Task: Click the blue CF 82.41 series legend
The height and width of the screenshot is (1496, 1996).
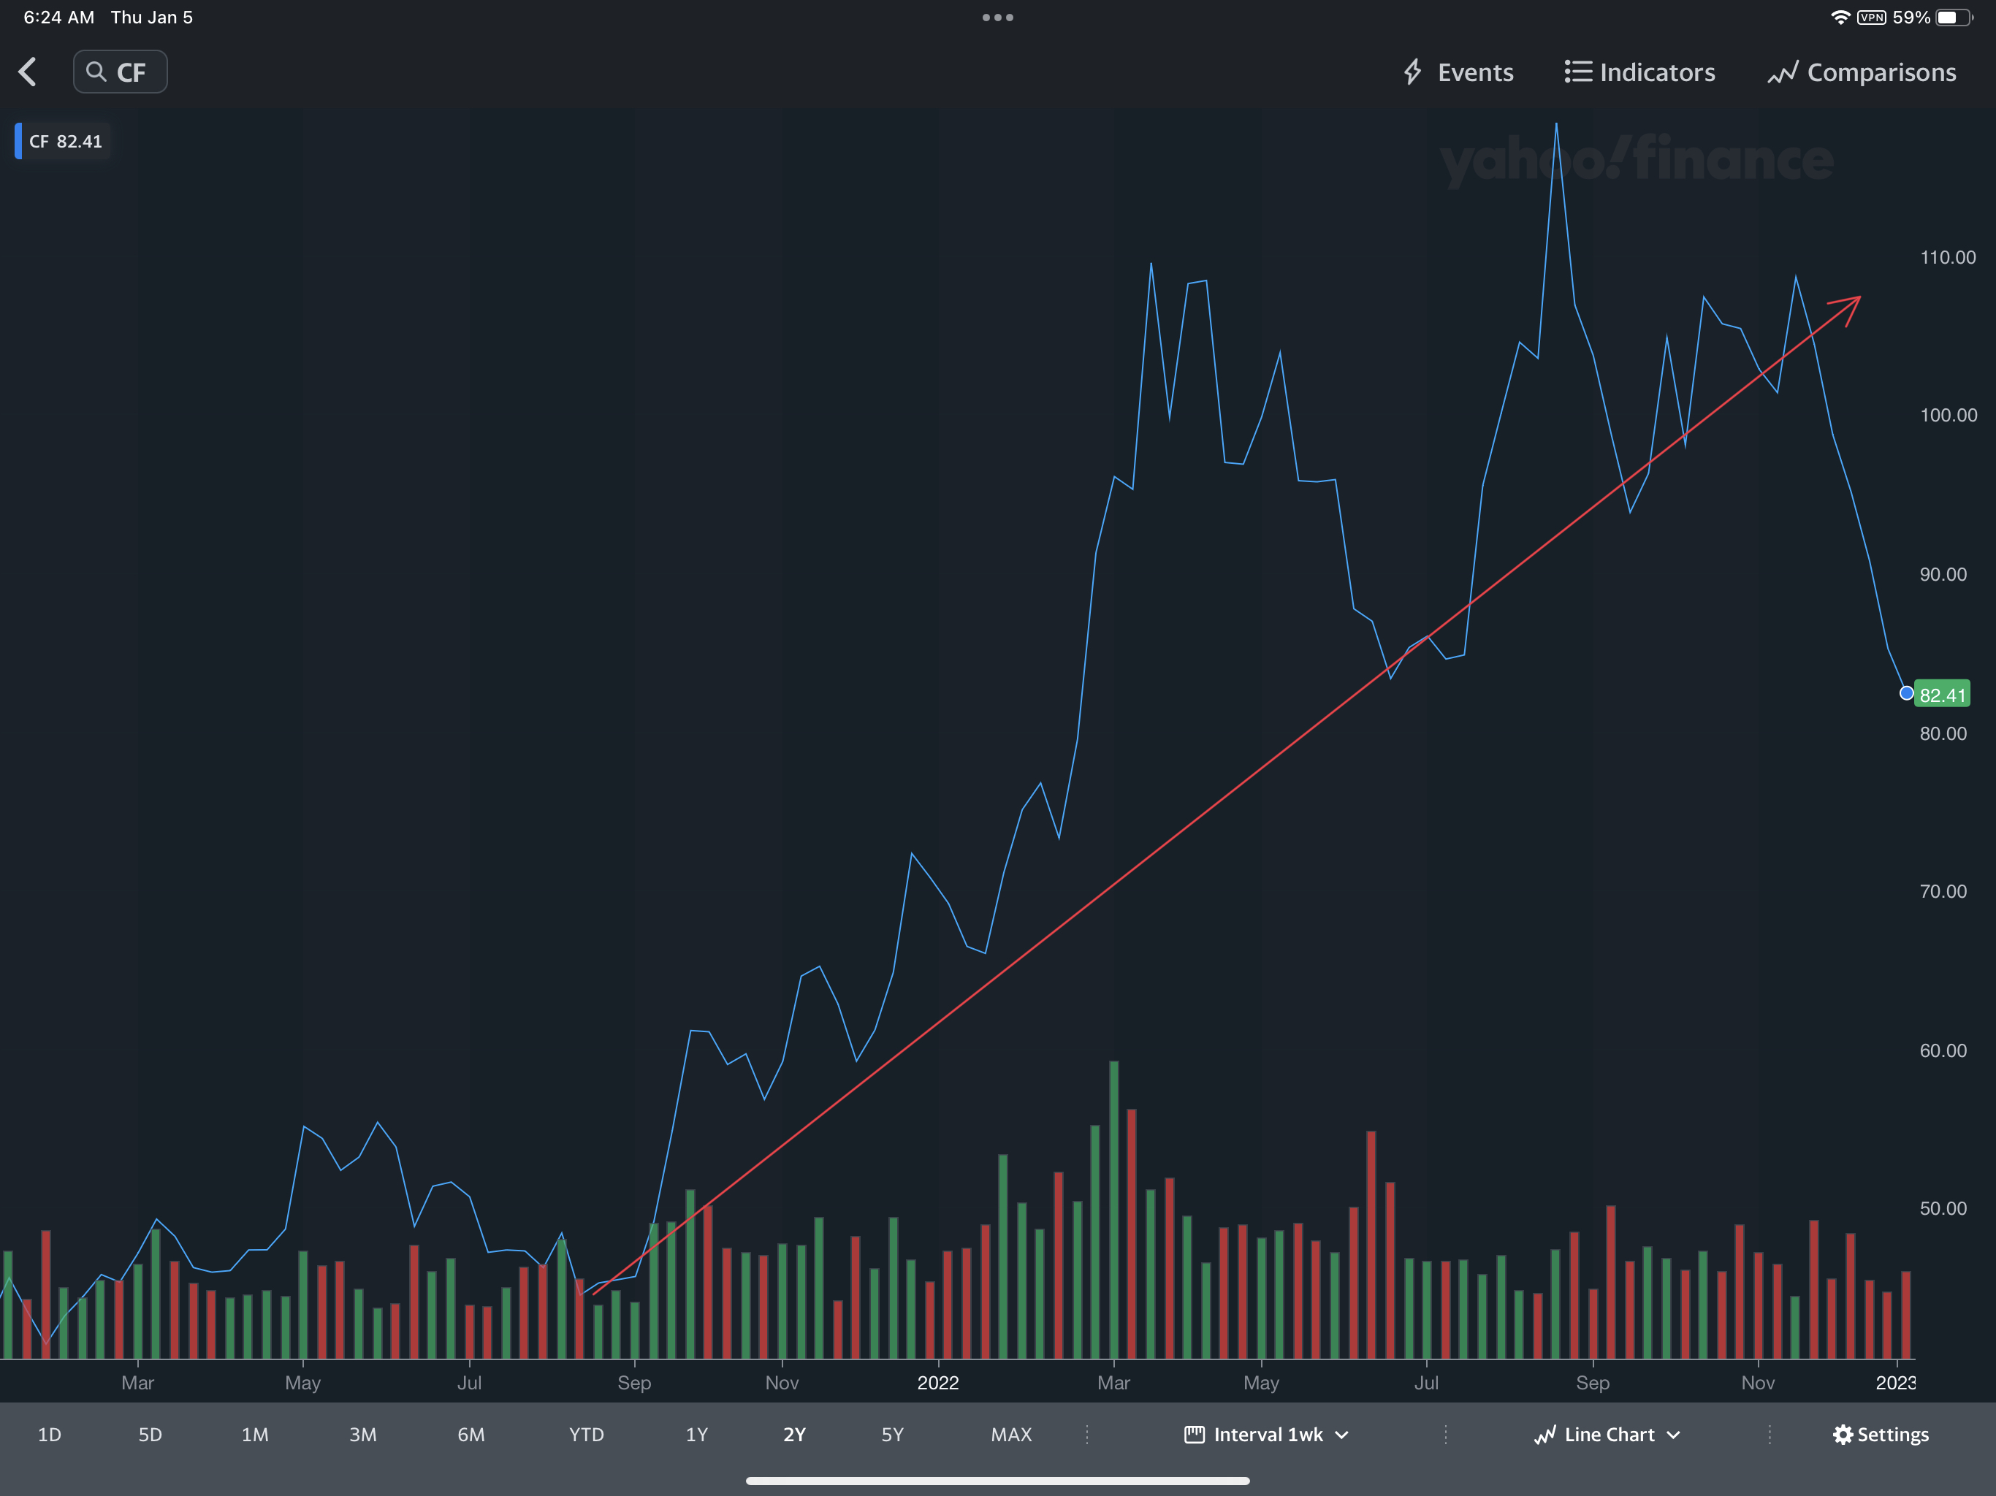Action: coord(63,142)
